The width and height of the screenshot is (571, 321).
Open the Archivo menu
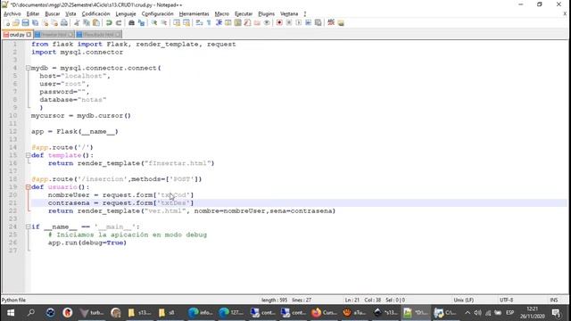12,14
